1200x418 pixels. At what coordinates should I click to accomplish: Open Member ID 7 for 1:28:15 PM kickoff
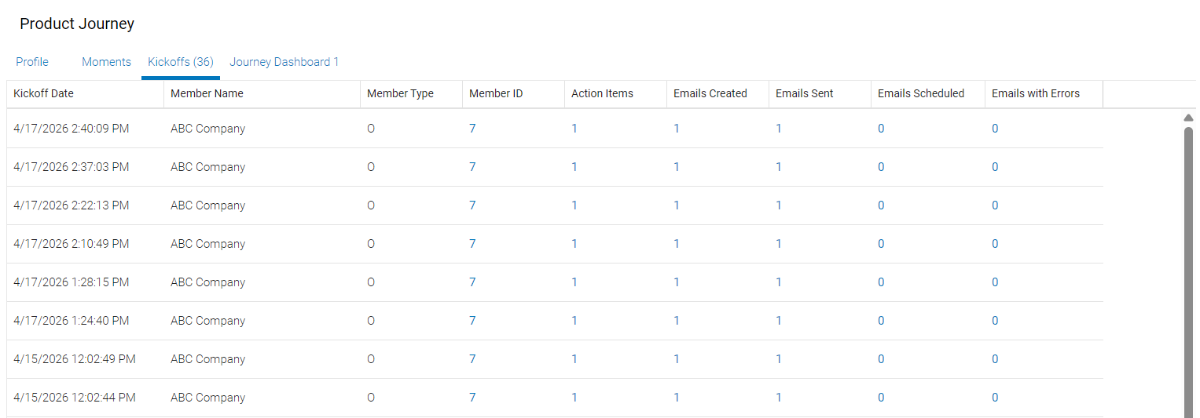point(472,282)
